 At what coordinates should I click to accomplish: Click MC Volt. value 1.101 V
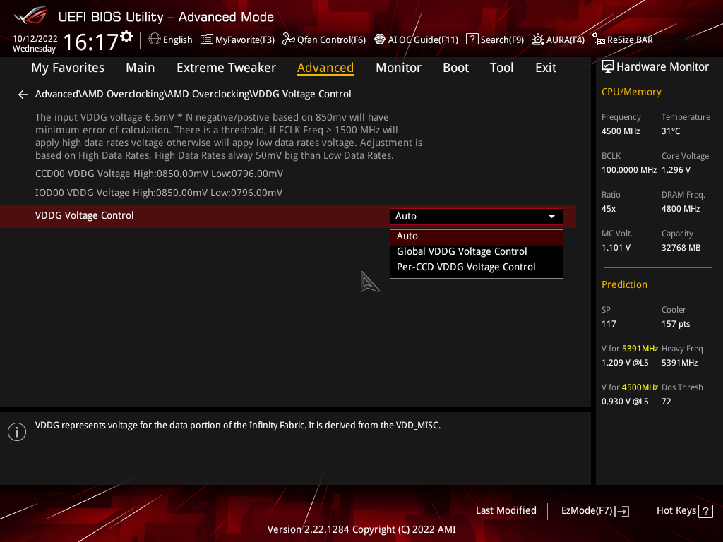(x=616, y=248)
